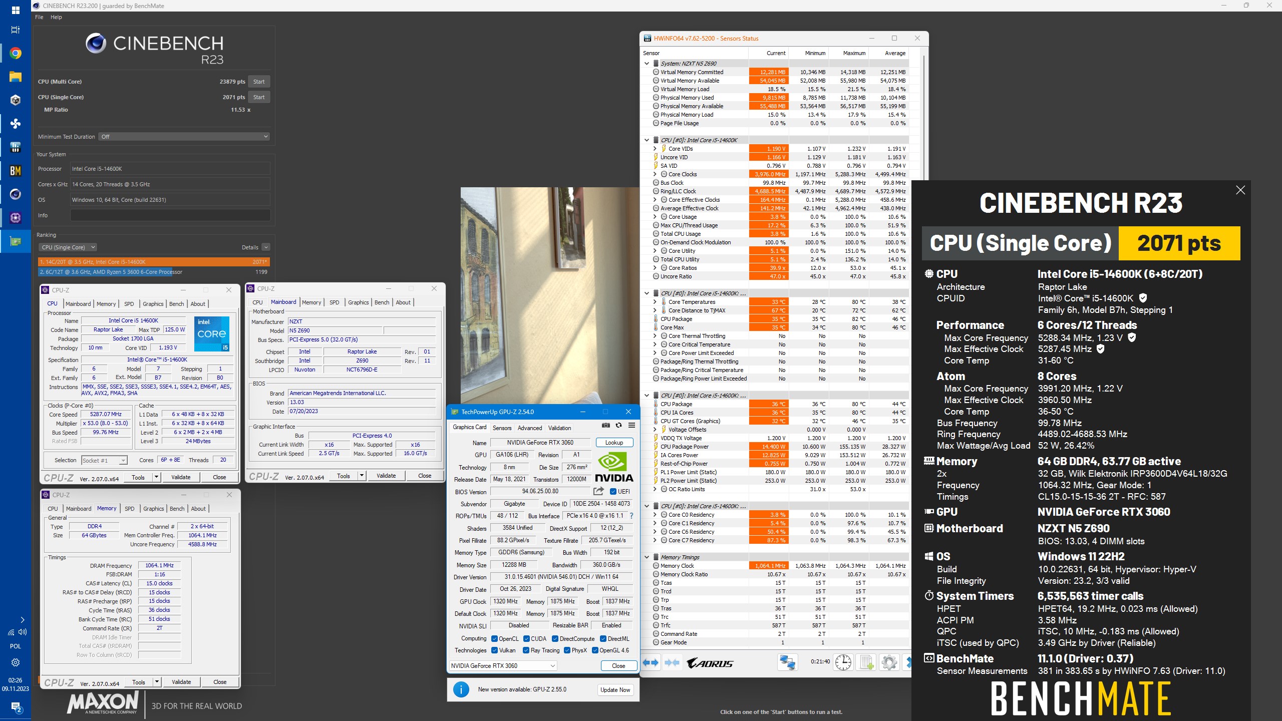Open the CPU (Single Core) ranking dropdown
The width and height of the screenshot is (1282, 721).
click(x=68, y=247)
